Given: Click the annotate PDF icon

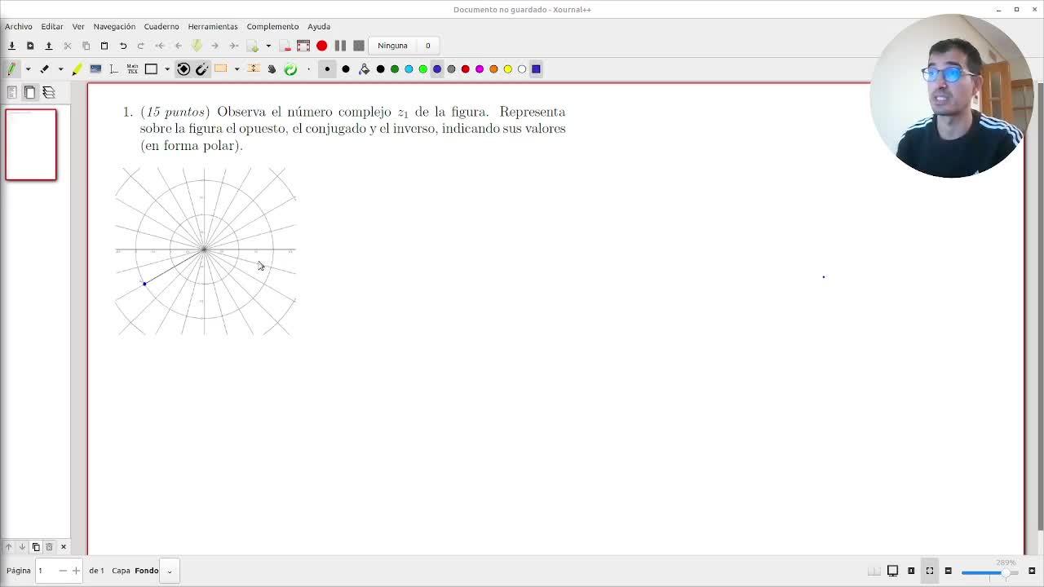Looking at the screenshot, I should [30, 46].
